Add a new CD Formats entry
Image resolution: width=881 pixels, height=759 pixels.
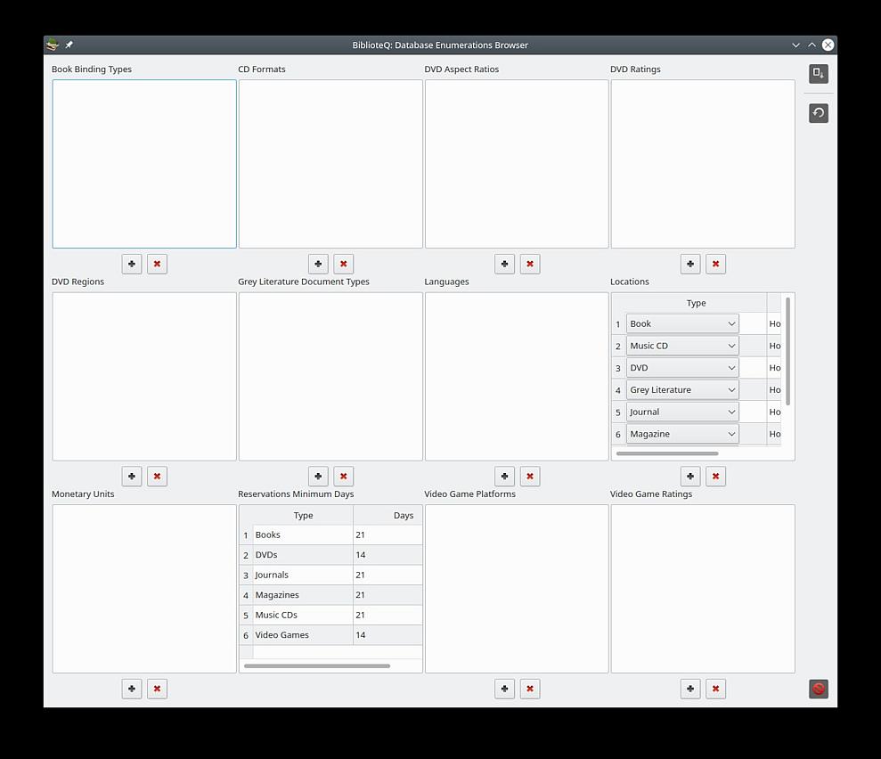(318, 264)
